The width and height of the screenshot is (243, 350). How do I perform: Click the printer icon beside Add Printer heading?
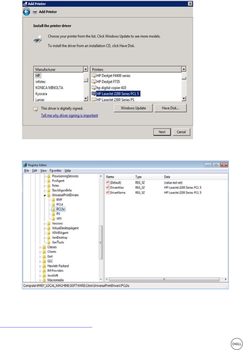click(x=35, y=12)
